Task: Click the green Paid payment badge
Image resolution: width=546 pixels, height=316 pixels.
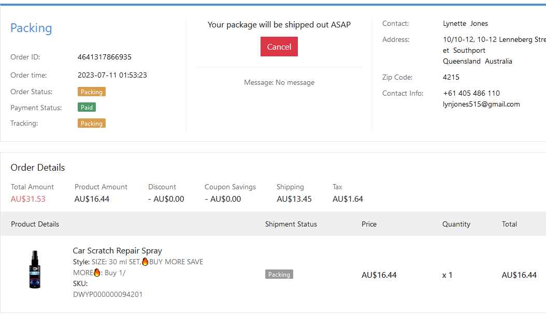Action: click(x=87, y=108)
